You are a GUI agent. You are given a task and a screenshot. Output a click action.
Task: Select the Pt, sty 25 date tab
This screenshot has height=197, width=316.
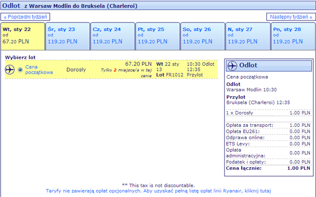[158, 36]
